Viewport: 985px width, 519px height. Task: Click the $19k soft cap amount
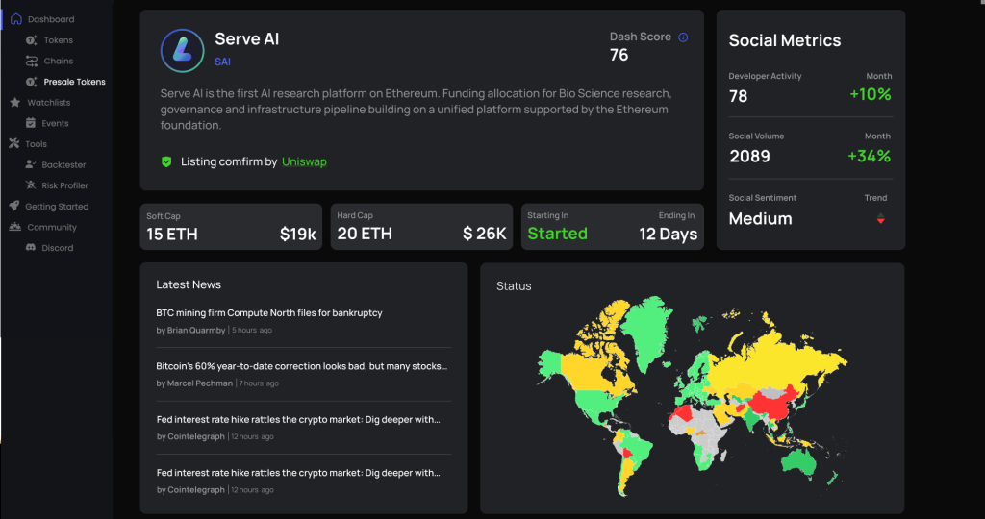(x=298, y=235)
